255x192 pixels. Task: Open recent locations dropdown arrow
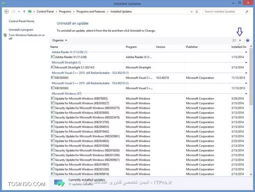[19, 12]
